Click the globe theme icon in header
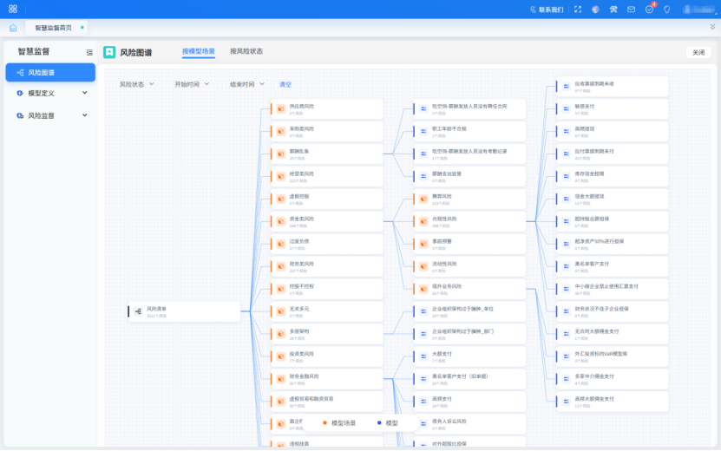This screenshot has width=721, height=451. (x=595, y=10)
